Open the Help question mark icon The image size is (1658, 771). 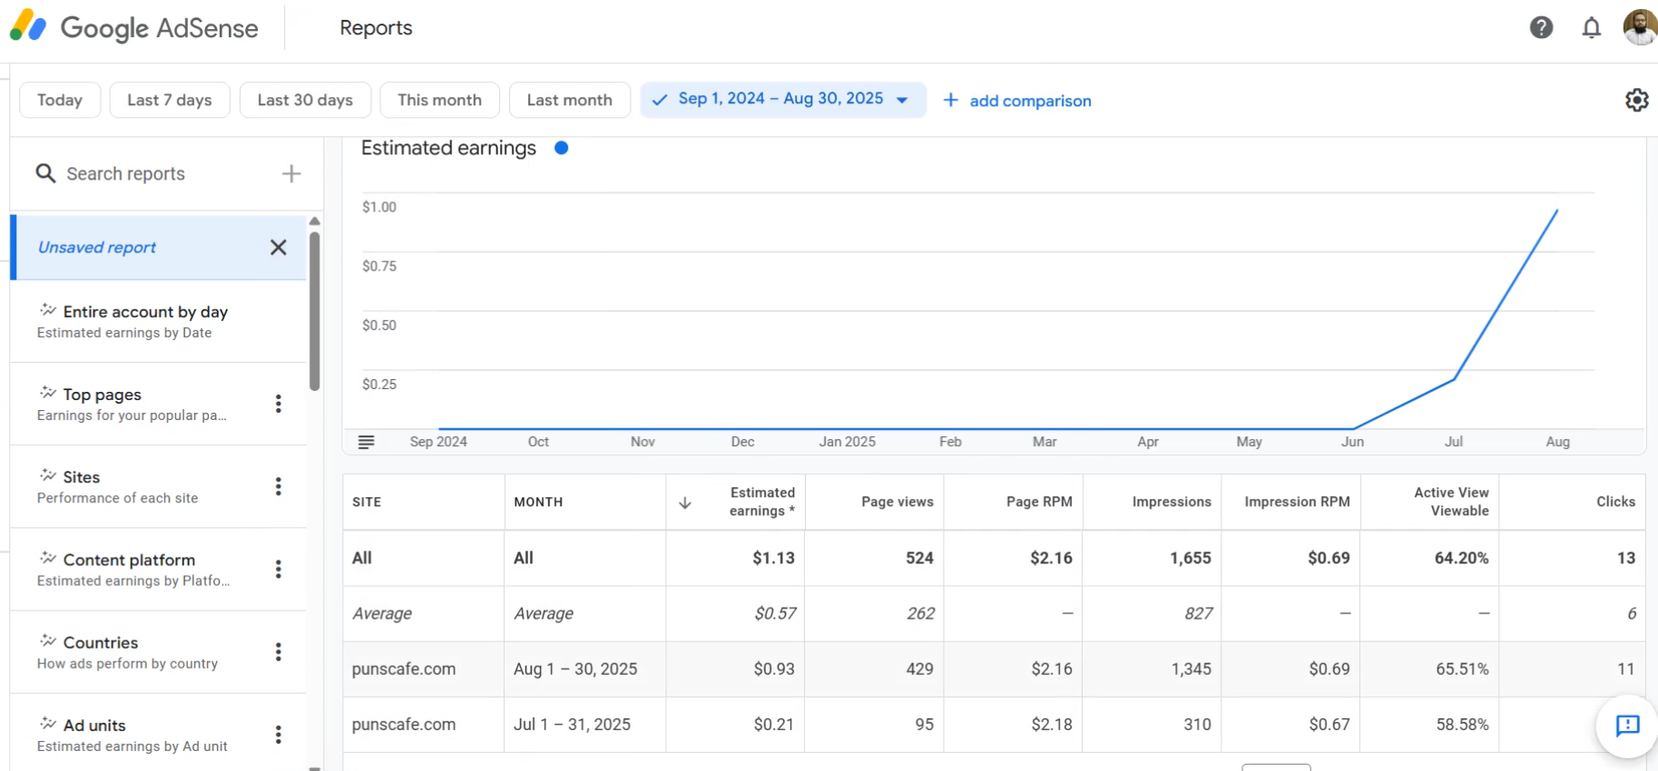(1541, 27)
